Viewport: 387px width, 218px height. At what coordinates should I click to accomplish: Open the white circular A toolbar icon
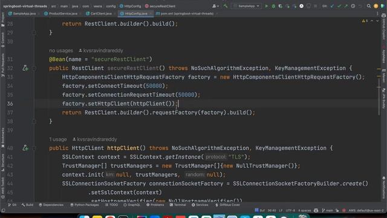tap(301, 6)
